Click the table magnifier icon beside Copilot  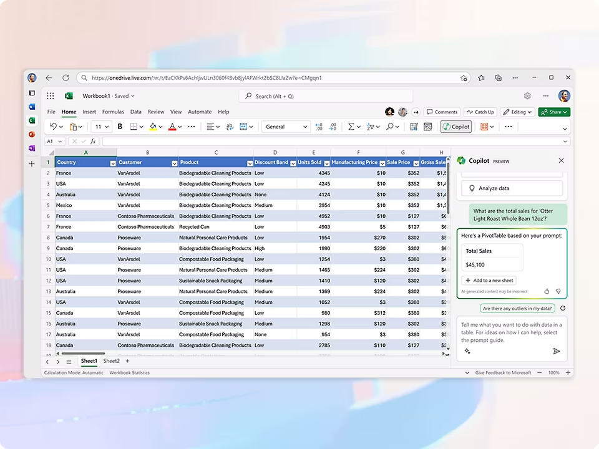tap(428, 127)
